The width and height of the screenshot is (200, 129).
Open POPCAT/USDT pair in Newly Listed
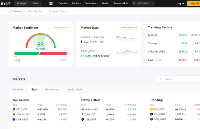pyautogui.click(x=92, y=109)
